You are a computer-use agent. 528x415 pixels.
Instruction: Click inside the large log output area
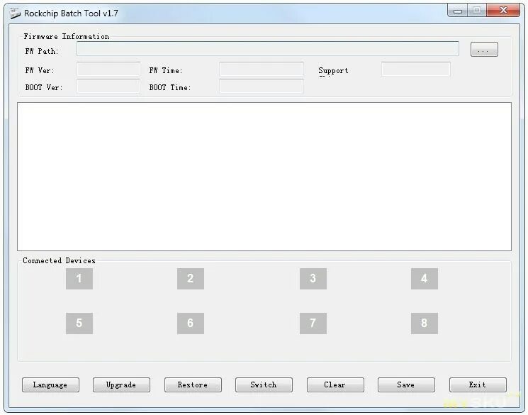click(264, 177)
